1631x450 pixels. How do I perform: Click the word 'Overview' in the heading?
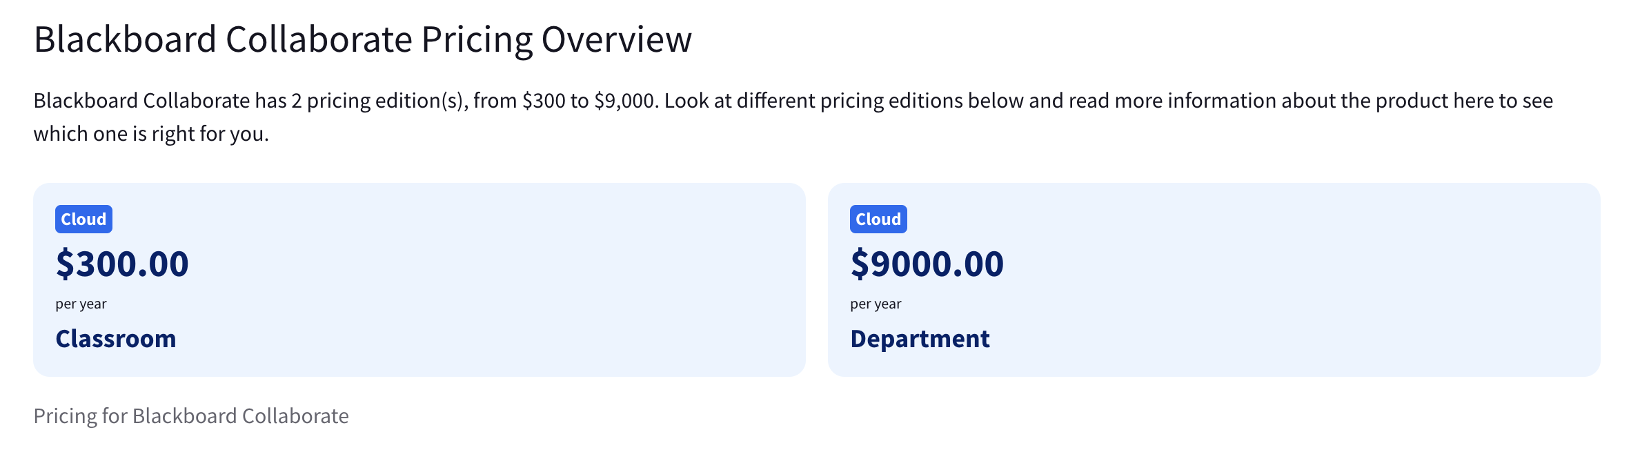coord(616,39)
